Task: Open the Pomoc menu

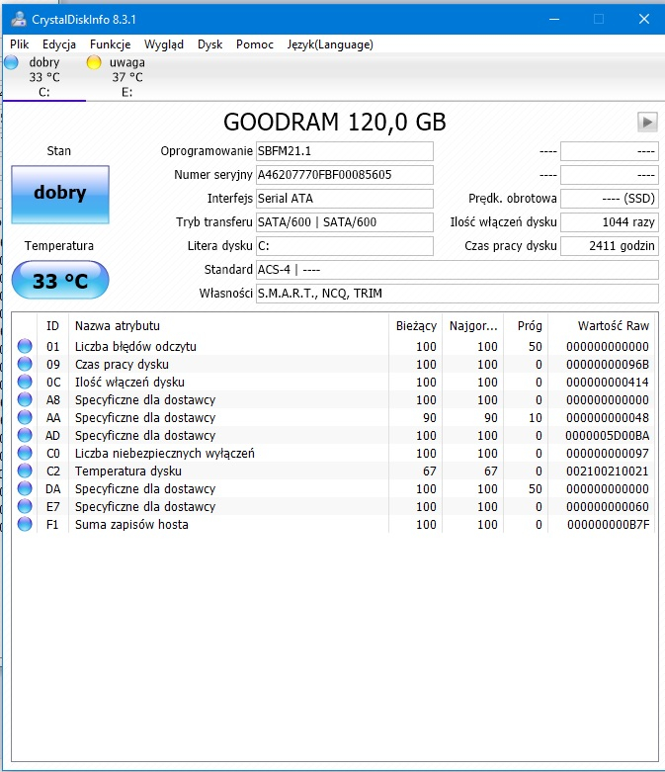Action: (x=255, y=44)
